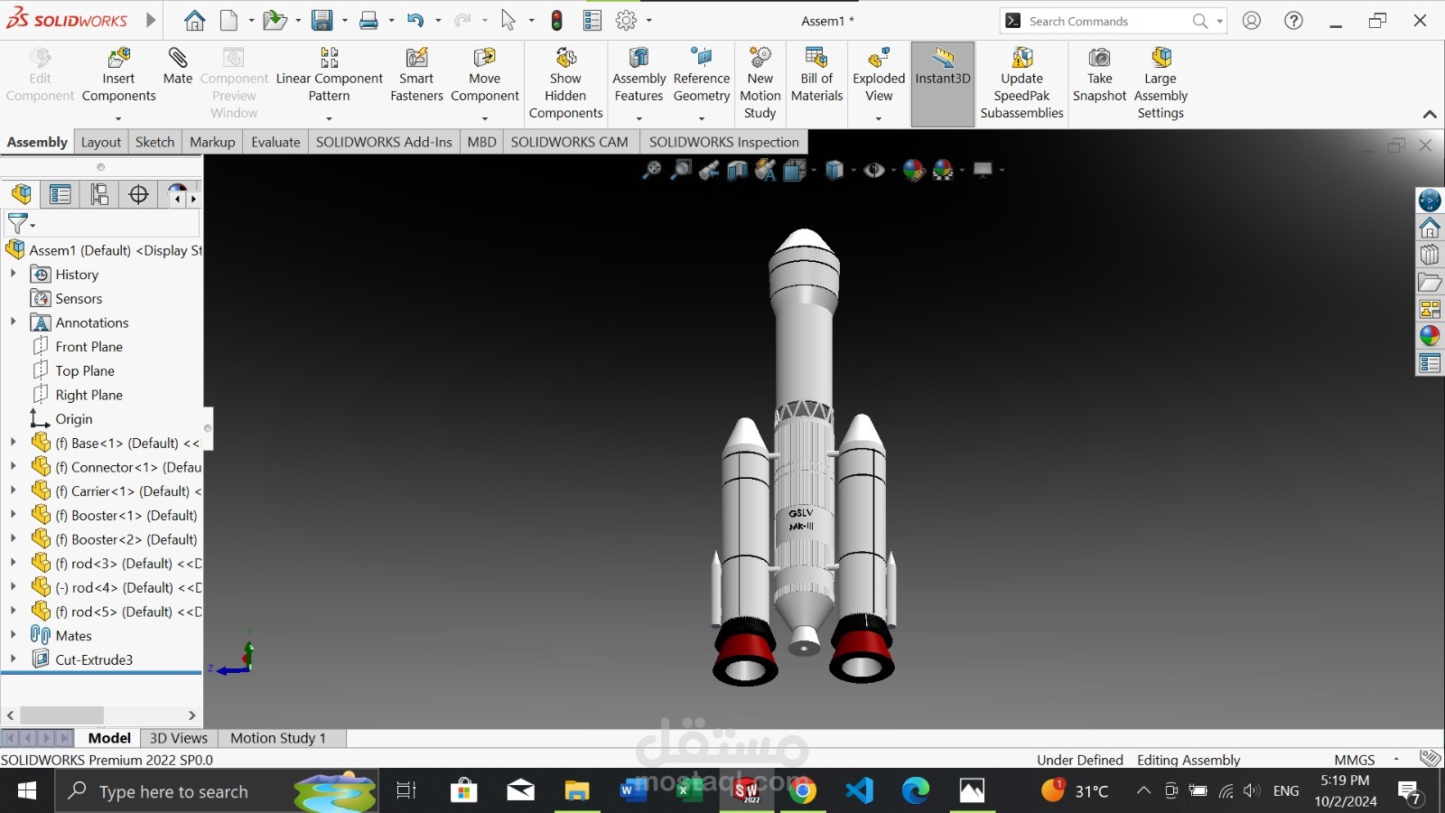1445x813 pixels.
Task: Click Hide/Show Items eye icon in view toolbar
Action: [872, 170]
